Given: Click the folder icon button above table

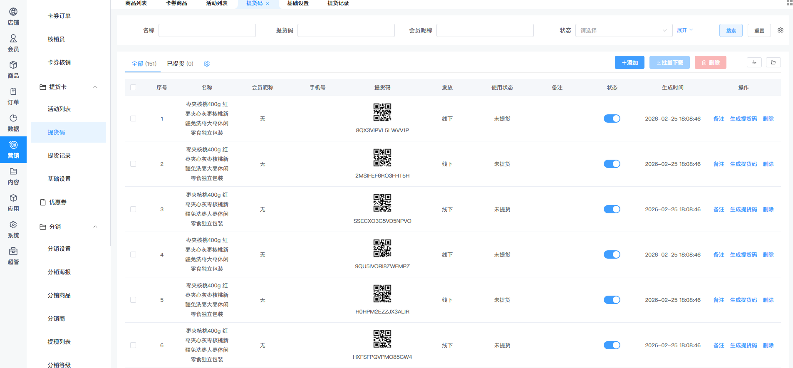Looking at the screenshot, I should (x=773, y=62).
